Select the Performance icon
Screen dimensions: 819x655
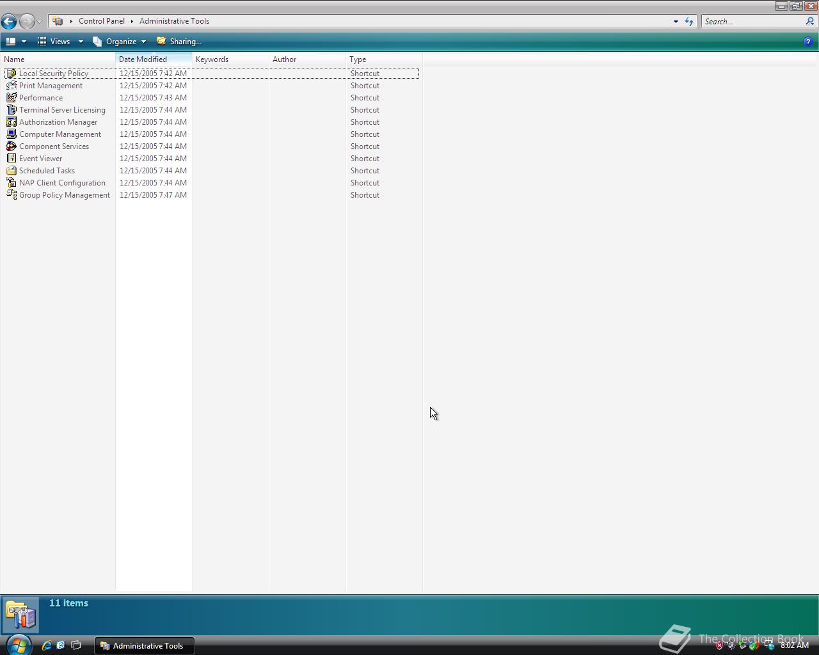(11, 98)
